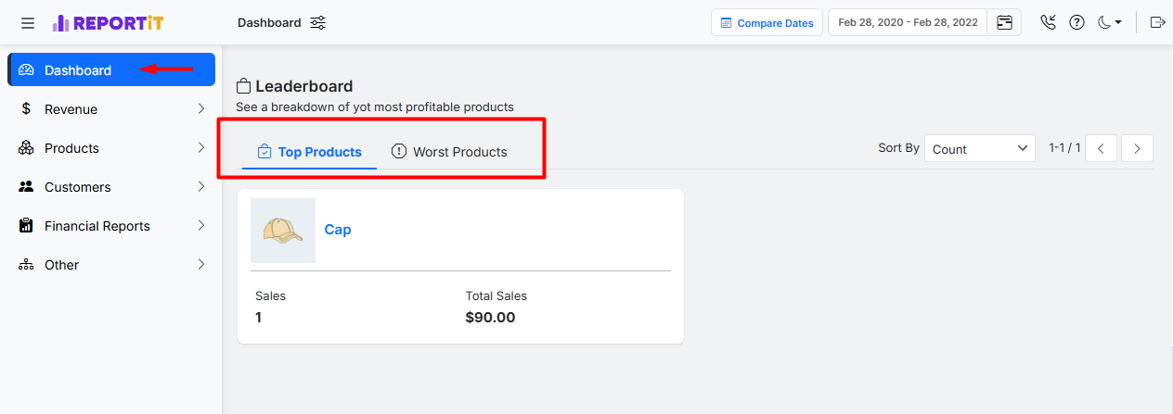
Task: Click the logout icon
Action: [1157, 23]
